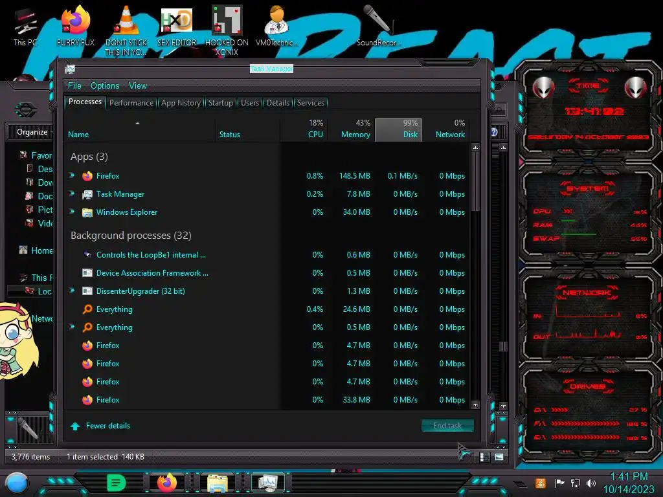The height and width of the screenshot is (497, 663).
Task: Click the DRIVES gadget panel header
Action: coord(587,386)
